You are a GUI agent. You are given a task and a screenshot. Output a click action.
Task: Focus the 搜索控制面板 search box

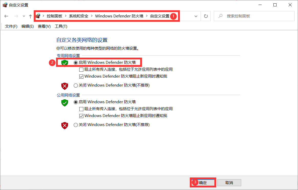tap(254, 16)
